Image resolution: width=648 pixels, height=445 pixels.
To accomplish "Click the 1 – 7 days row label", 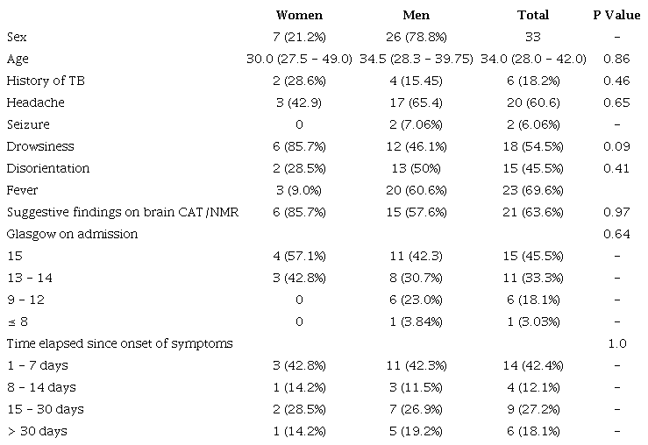I will (x=36, y=365).
